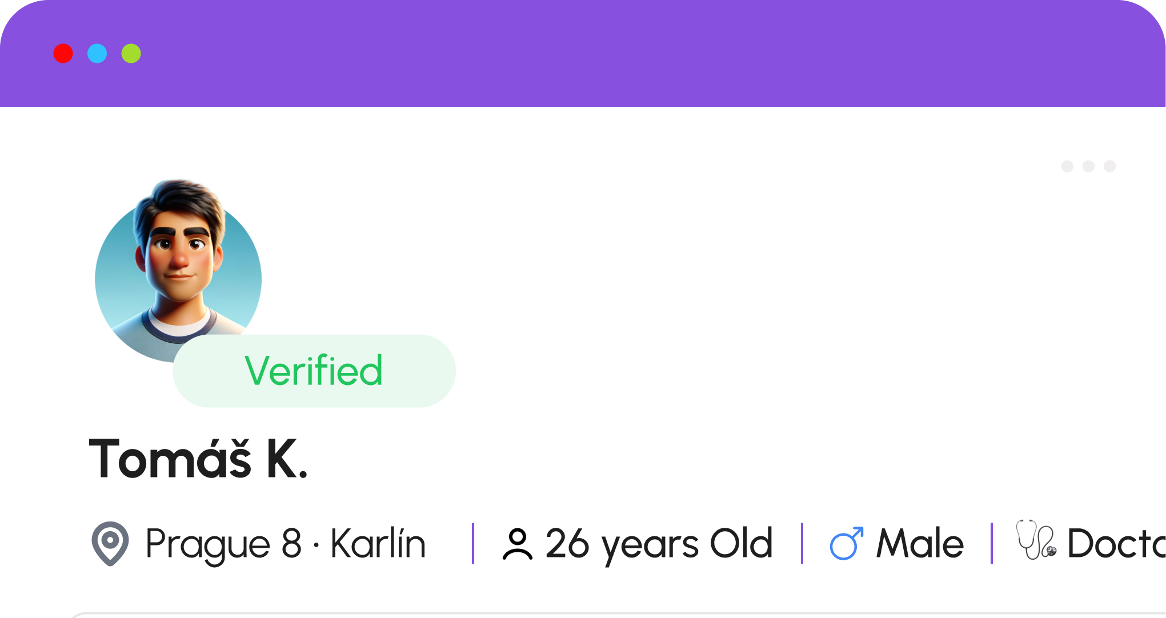Click the location pin icon next to Prague 8
This screenshot has width=1166, height=618.
[x=111, y=543]
